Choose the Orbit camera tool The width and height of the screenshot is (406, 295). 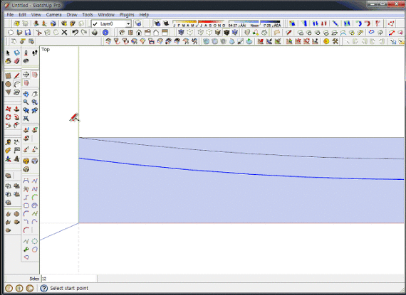[26, 94]
